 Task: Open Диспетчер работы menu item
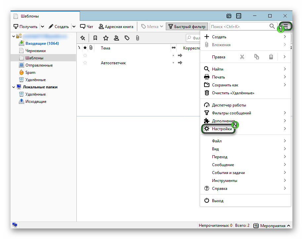pos(245,105)
